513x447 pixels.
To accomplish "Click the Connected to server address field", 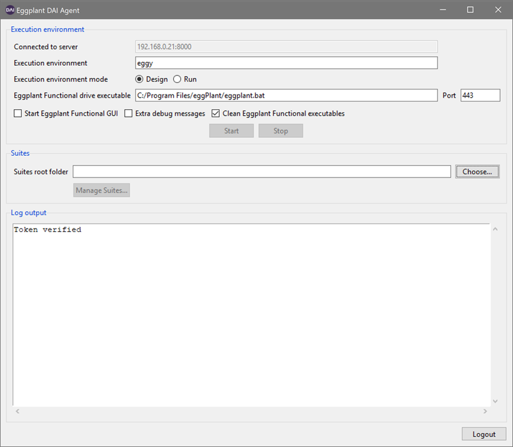I will 286,47.
